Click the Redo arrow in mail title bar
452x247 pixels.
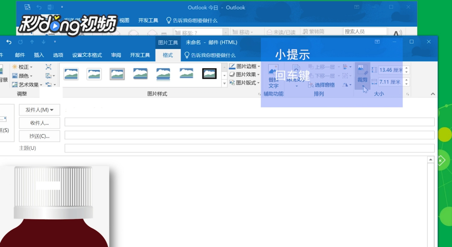[x=20, y=42]
